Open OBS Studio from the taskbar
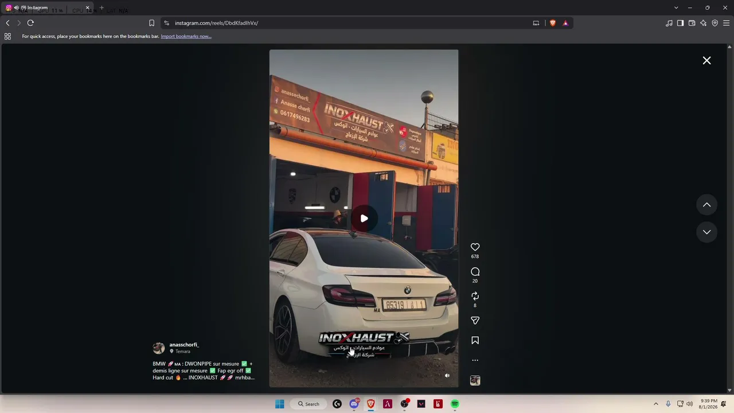This screenshot has width=734, height=413. pyautogui.click(x=404, y=404)
